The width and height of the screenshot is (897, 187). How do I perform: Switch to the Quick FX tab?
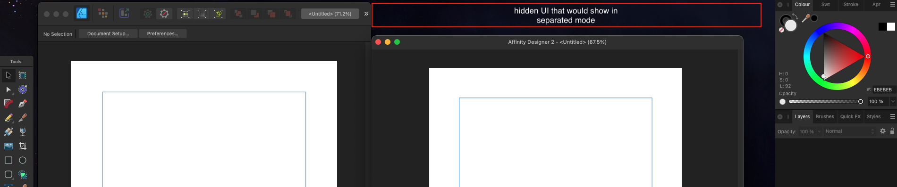pyautogui.click(x=850, y=116)
